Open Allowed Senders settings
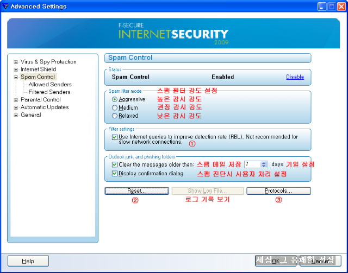 pyautogui.click(x=50, y=85)
